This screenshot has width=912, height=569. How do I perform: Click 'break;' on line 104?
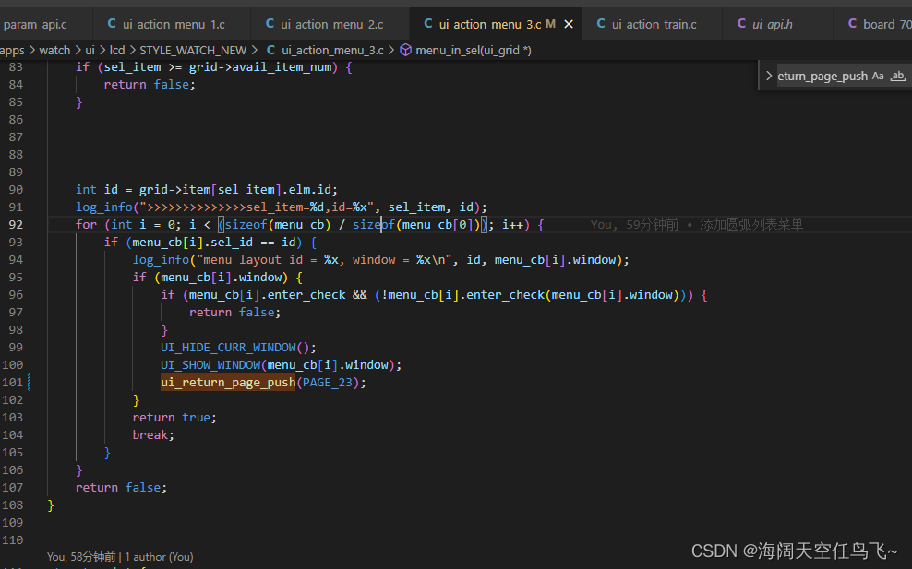[x=153, y=434]
